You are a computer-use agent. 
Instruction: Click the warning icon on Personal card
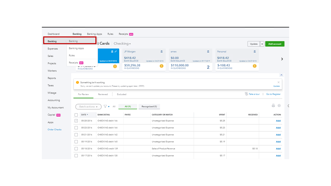pyautogui.click(x=254, y=66)
